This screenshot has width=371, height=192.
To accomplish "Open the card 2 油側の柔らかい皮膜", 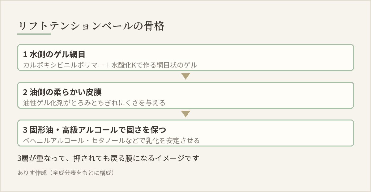I will click(x=185, y=95).
